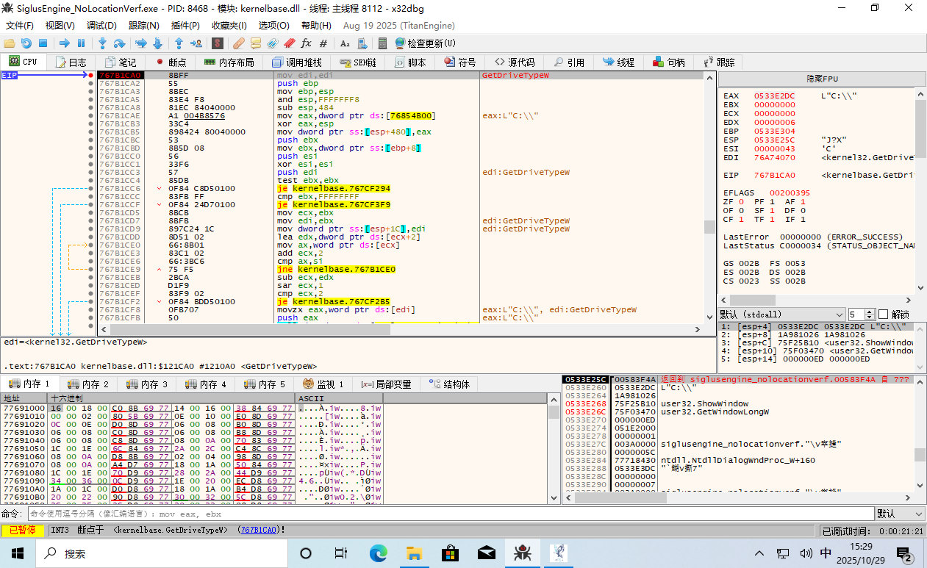Click the 隐藏FPU button
The image size is (927, 568).
[x=822, y=79]
